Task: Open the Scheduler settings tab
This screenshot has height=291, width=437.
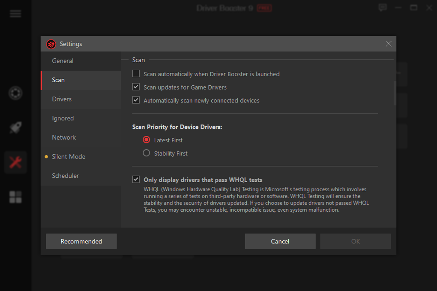Action: (81, 176)
